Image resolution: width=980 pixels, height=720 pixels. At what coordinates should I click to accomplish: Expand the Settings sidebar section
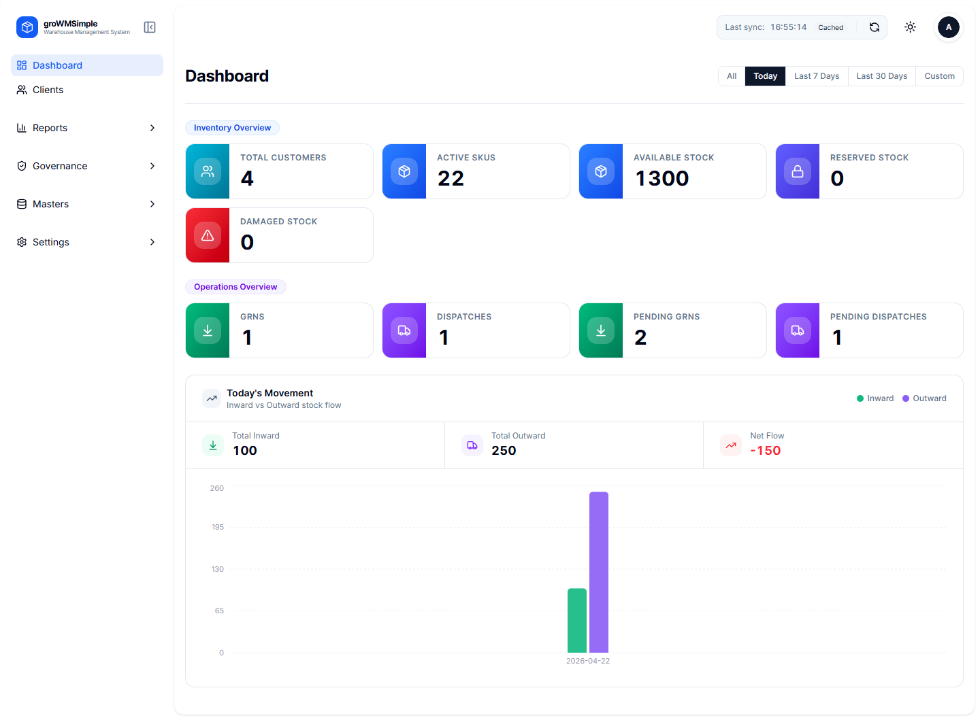[87, 242]
